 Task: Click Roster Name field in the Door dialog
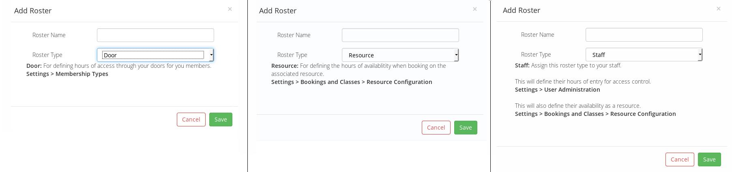tap(155, 35)
